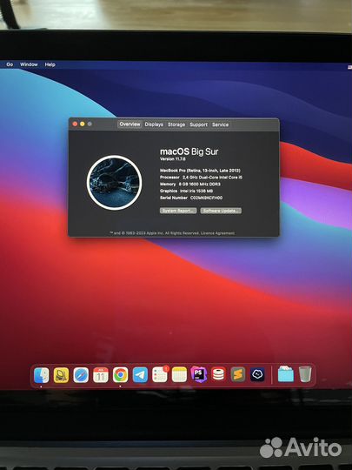Open the Go menu
The image size is (352, 470).
[10, 64]
